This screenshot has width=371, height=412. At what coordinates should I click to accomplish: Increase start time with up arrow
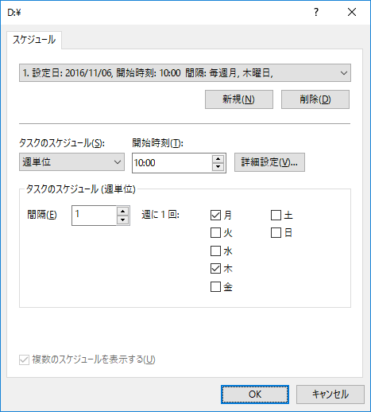(x=218, y=159)
